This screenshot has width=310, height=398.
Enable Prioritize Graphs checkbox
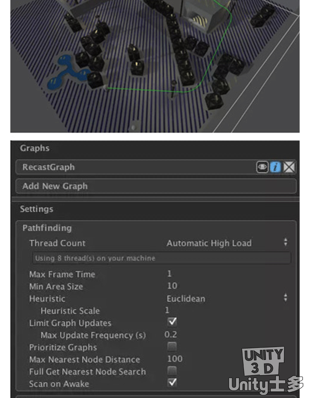click(172, 346)
